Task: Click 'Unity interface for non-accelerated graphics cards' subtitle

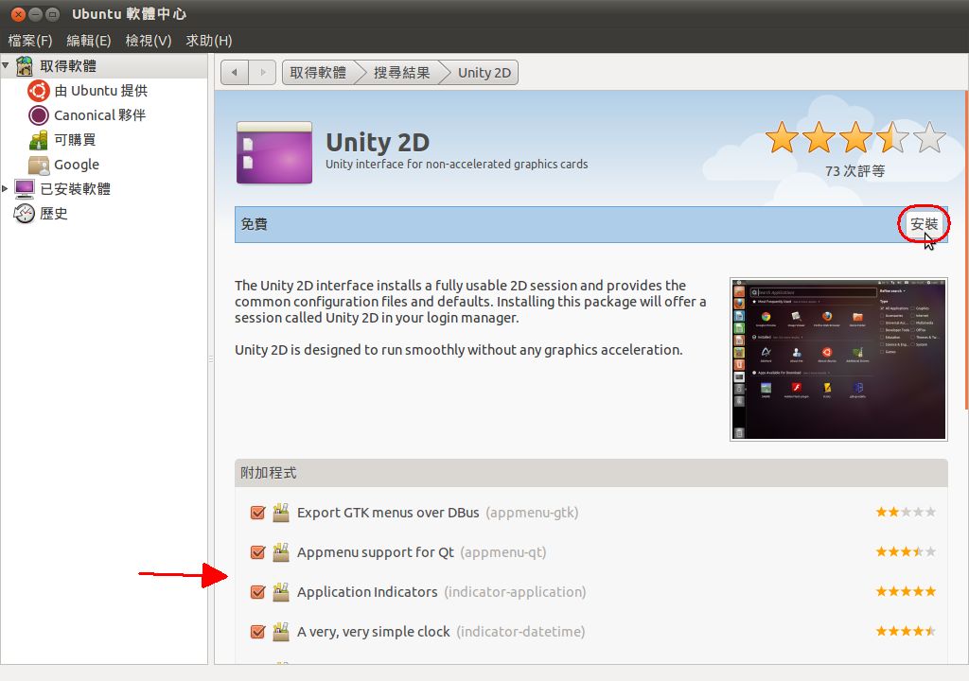Action: 457,165
